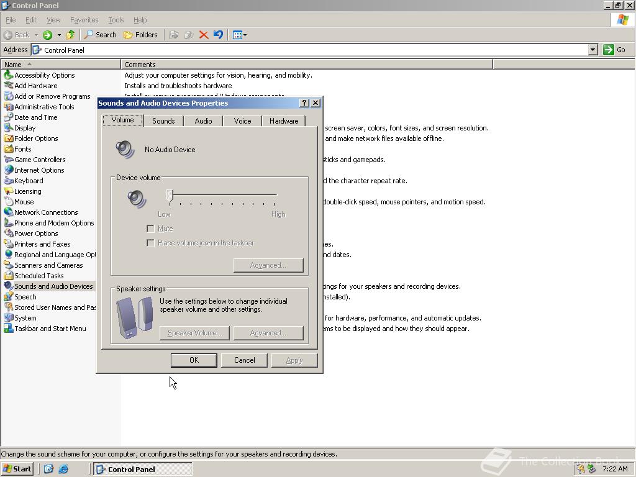This screenshot has height=477, width=636.
Task: Open the Date and Time icon
Action: (x=8, y=117)
